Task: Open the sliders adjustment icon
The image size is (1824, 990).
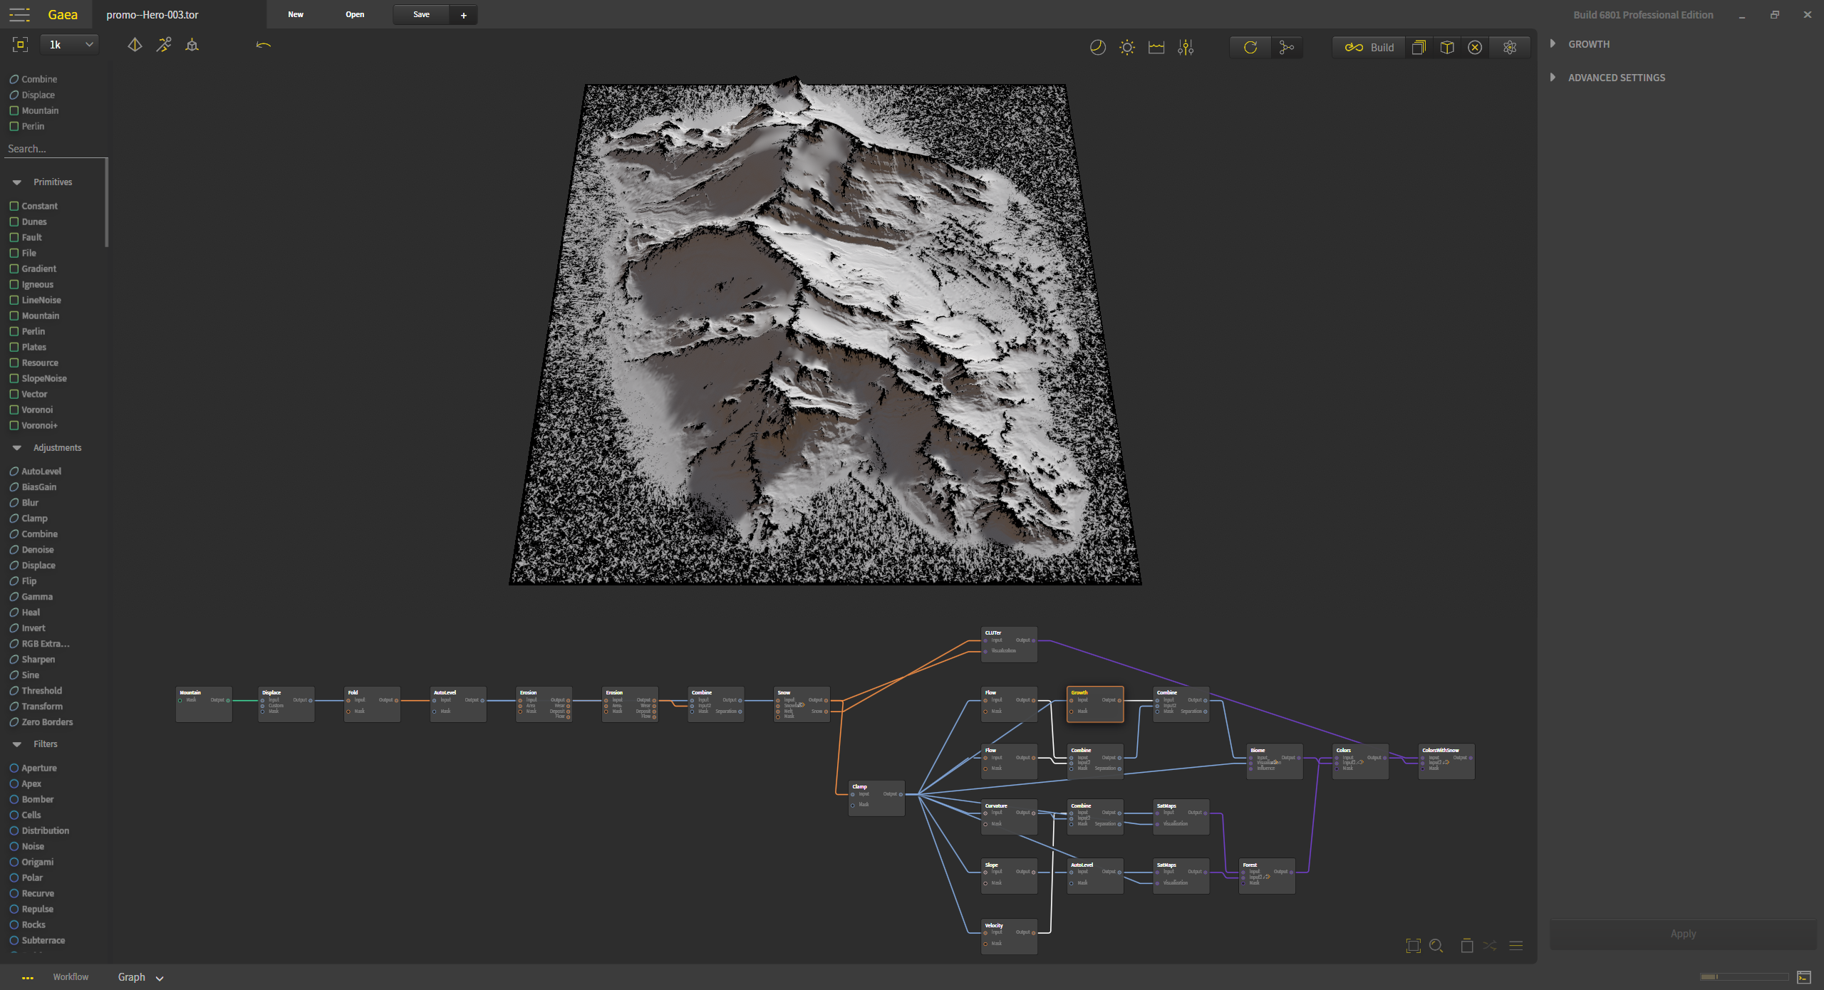Action: [1186, 48]
